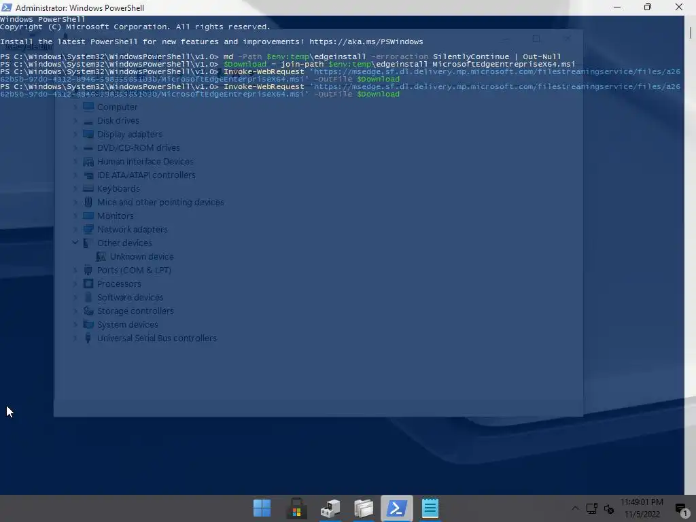Expand DVD/CD-ROM drives in Device Manager
Screen dimensions: 696x522
(75, 147)
